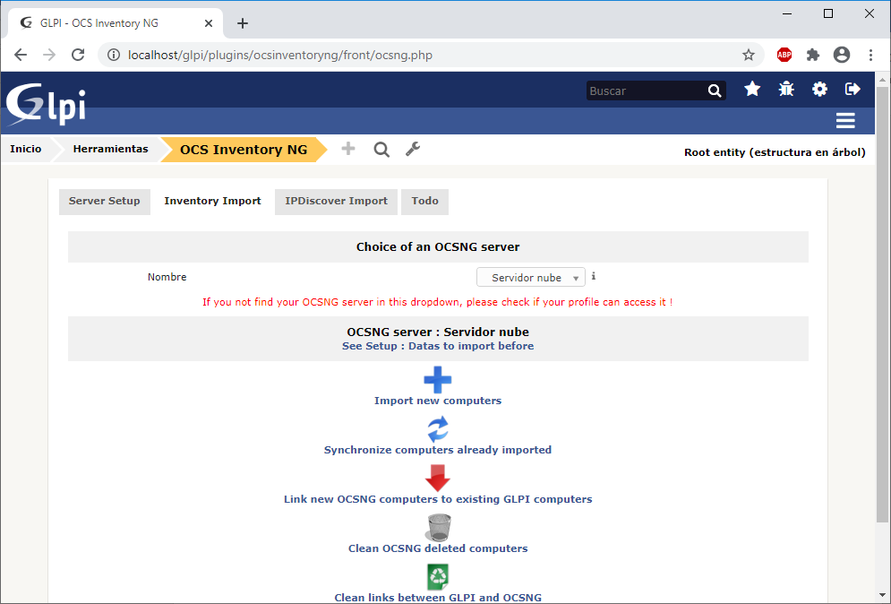Switch to the Todo tab
The width and height of the screenshot is (891, 604).
[x=424, y=202]
